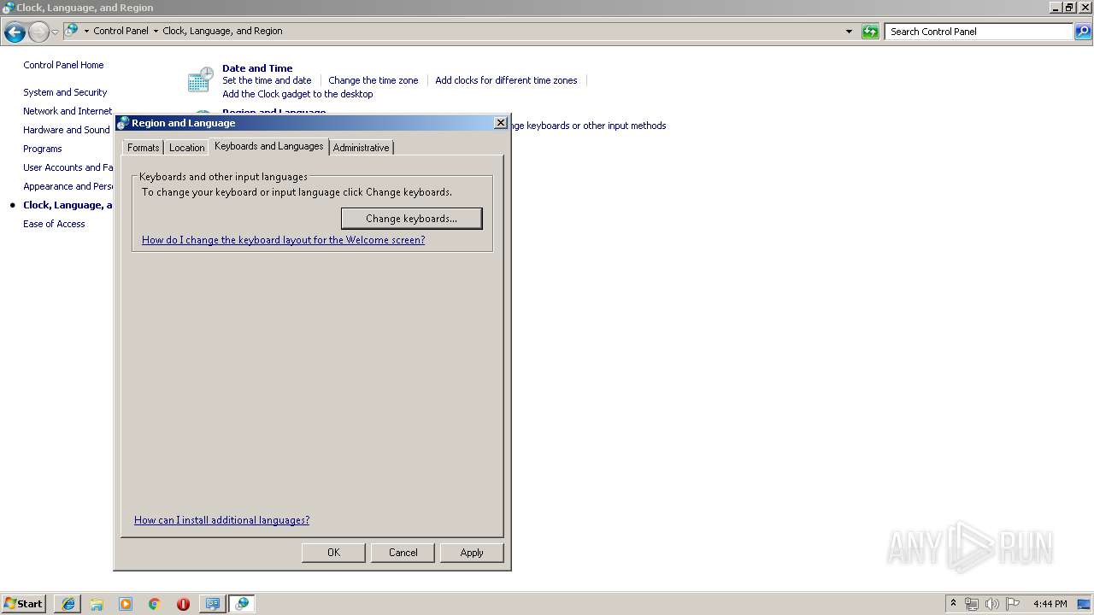The image size is (1094, 615).
Task: Click the green Refresh button
Action: pos(870,32)
